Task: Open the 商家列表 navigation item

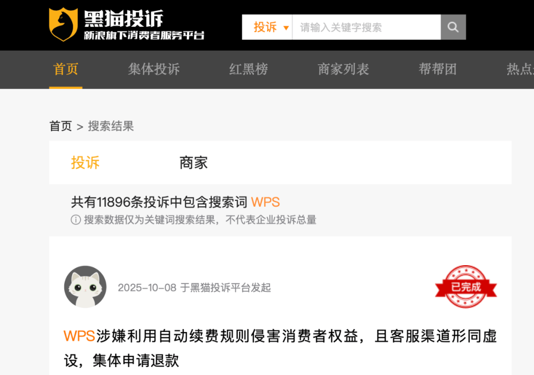Action: point(343,69)
